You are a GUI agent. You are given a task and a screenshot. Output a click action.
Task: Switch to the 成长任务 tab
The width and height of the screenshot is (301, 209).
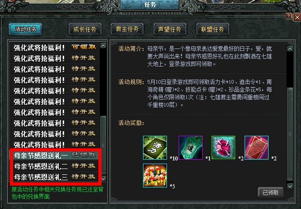[85, 29]
